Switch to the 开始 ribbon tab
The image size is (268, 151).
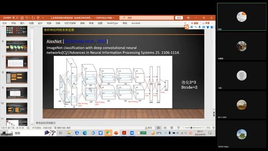[x=13, y=23]
